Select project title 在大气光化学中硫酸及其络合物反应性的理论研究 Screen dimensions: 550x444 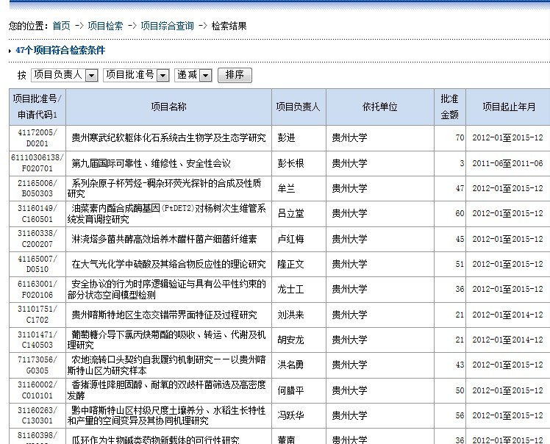pos(168,264)
